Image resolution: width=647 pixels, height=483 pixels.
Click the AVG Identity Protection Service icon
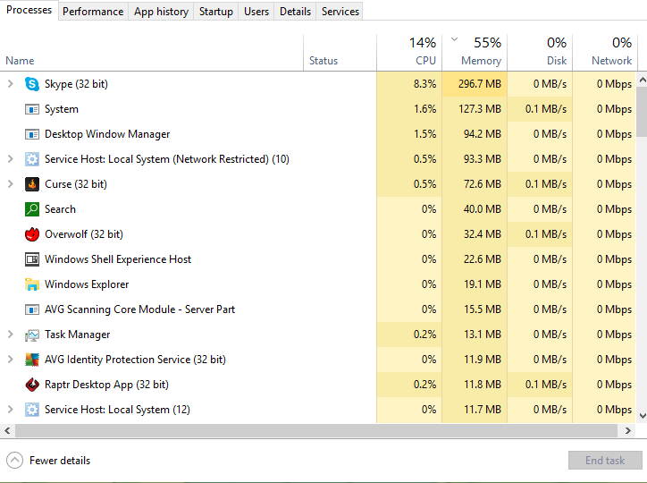(32, 360)
